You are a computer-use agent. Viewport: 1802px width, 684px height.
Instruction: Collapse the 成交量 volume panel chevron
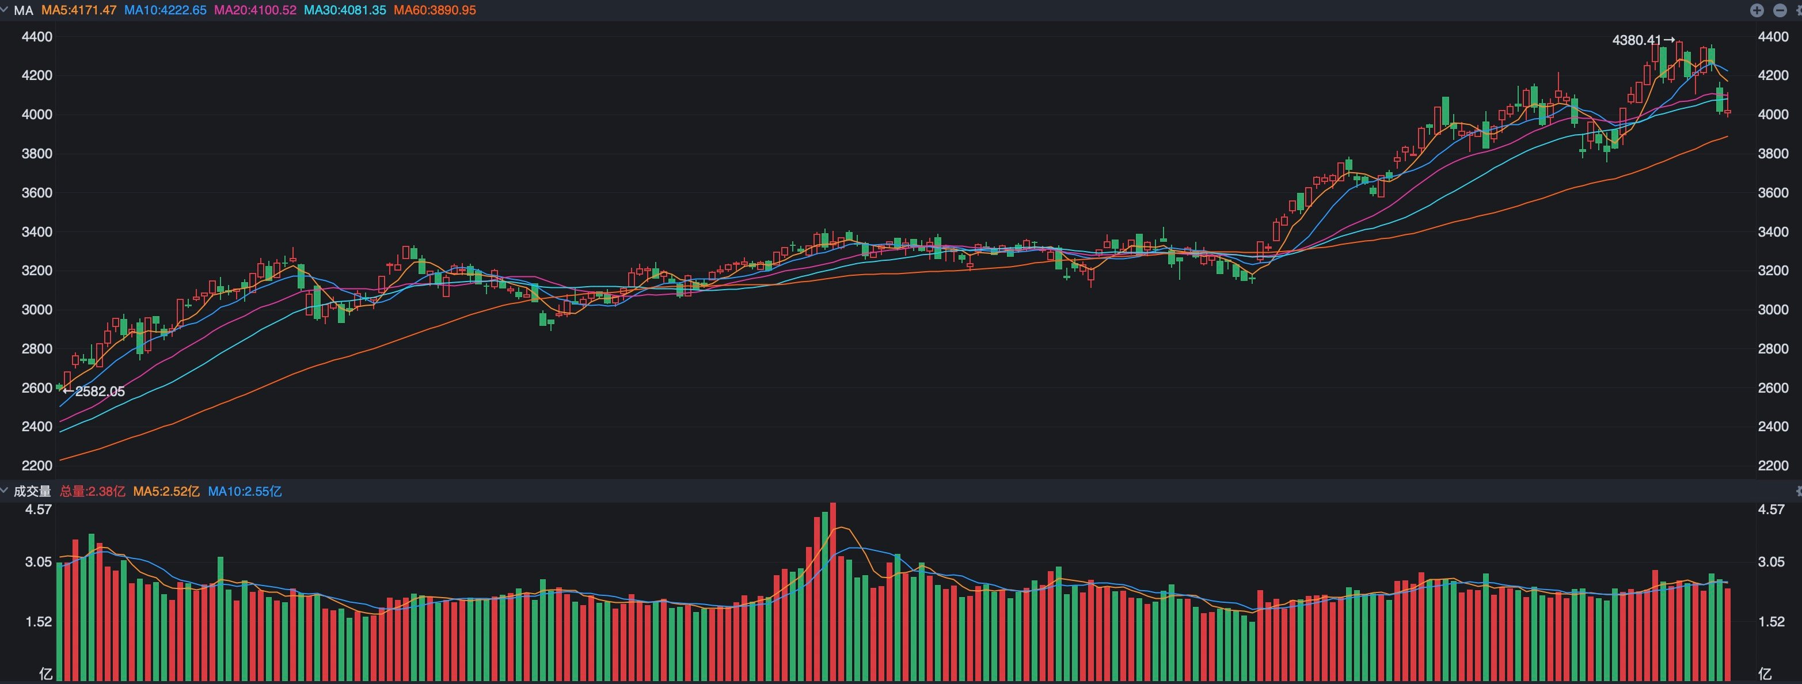[x=4, y=491]
